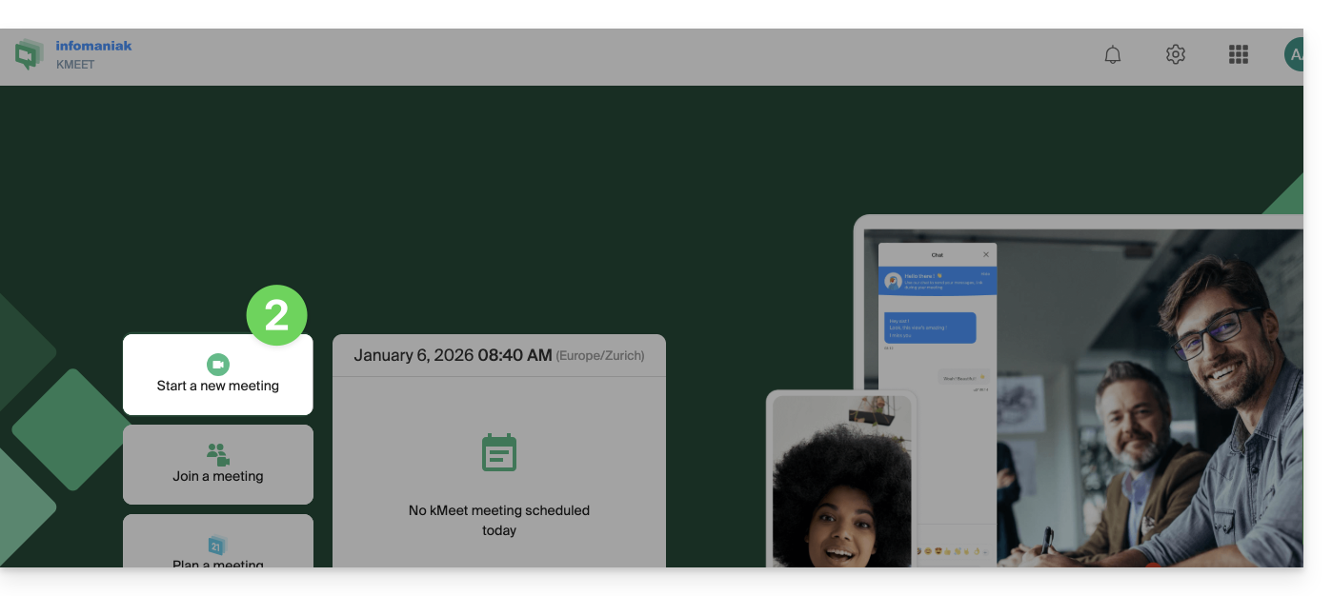
Task: Close the Chat panel in the preview image
Action: pos(985,255)
